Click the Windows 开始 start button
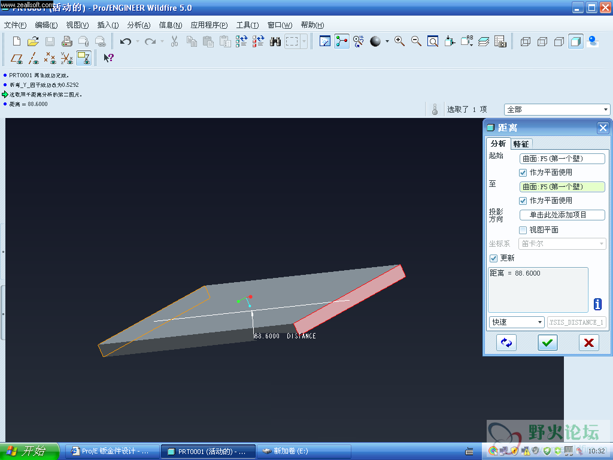 click(x=29, y=451)
